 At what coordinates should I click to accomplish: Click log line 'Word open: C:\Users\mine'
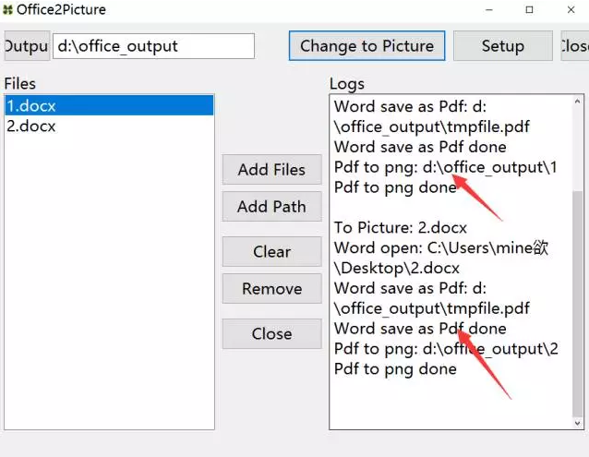(441, 247)
